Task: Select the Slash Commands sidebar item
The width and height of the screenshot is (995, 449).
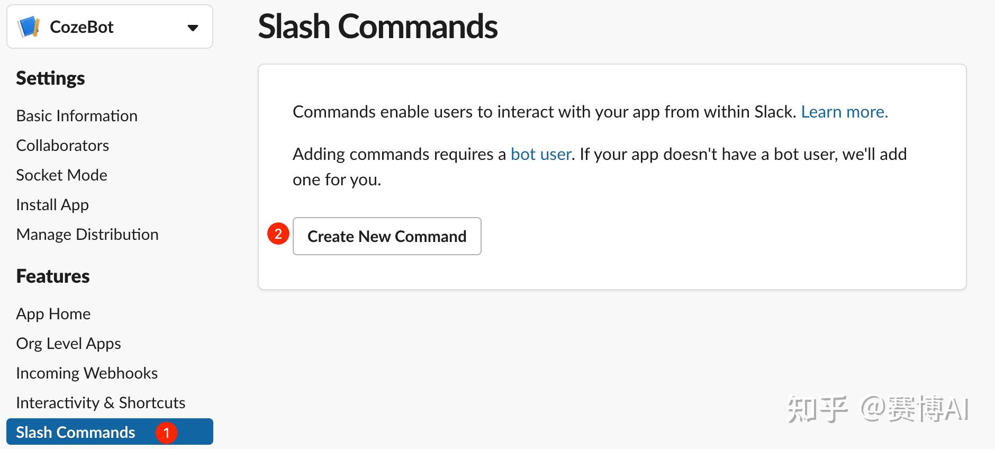Action: [x=76, y=433]
